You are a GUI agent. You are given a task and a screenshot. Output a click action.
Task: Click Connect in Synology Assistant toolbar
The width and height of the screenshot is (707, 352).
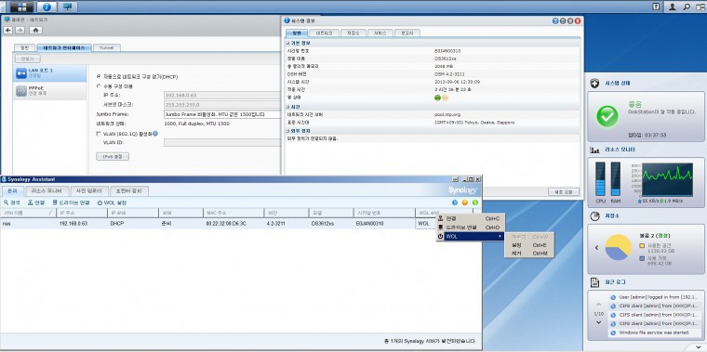pos(36,203)
